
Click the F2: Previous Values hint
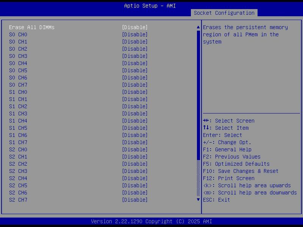coord(232,157)
